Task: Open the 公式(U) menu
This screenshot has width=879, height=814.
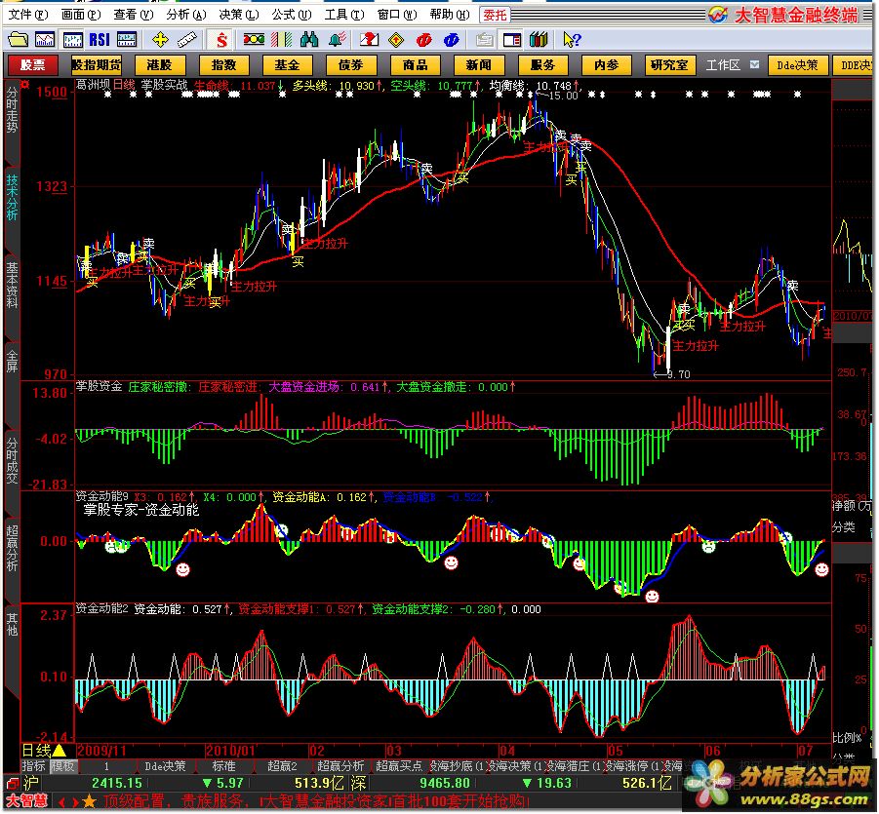Action: coord(292,15)
